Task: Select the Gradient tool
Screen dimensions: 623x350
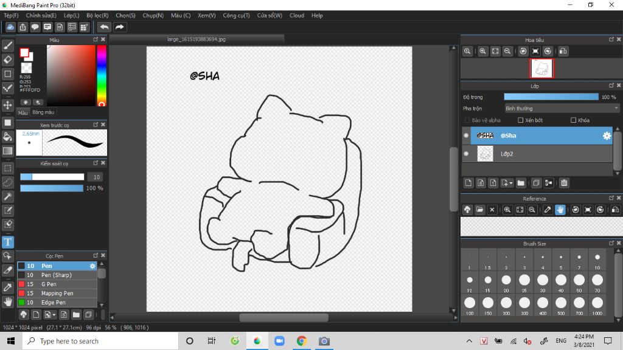Action: tap(7, 151)
